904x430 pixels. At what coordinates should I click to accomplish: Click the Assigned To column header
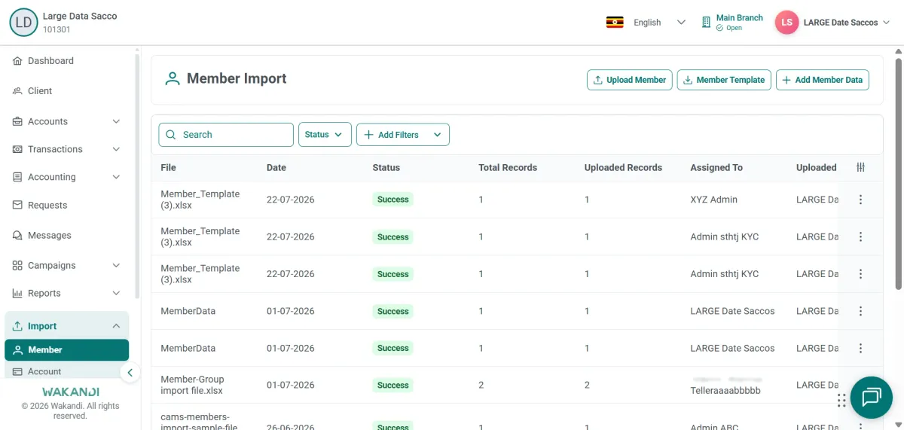click(716, 168)
